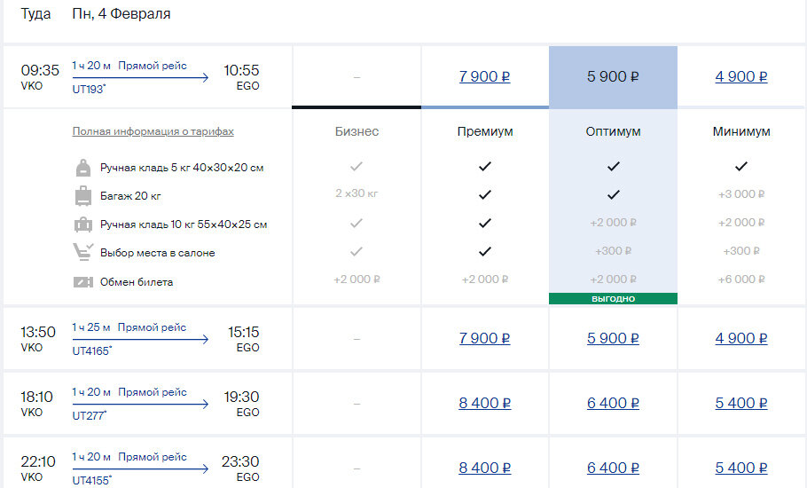Image resolution: width=807 pixels, height=488 pixels.
Task: Open full fare information link
Action: (x=153, y=131)
